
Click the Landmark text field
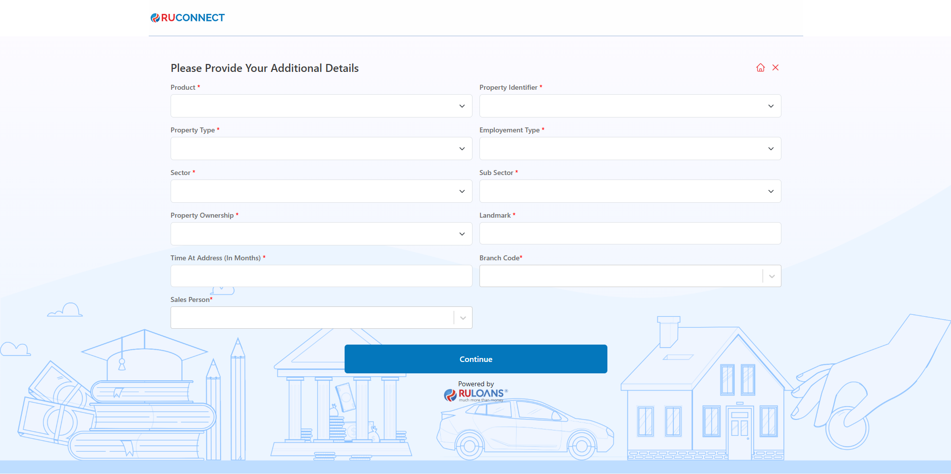coord(630,234)
